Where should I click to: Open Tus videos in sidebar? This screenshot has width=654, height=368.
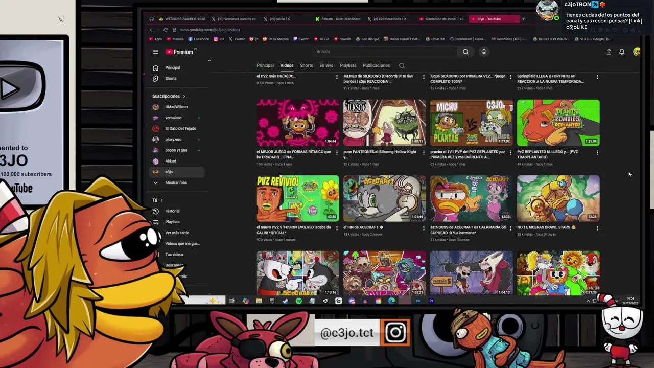click(x=174, y=254)
